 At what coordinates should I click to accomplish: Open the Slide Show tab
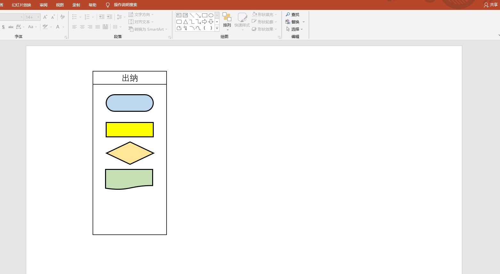[x=21, y=5]
